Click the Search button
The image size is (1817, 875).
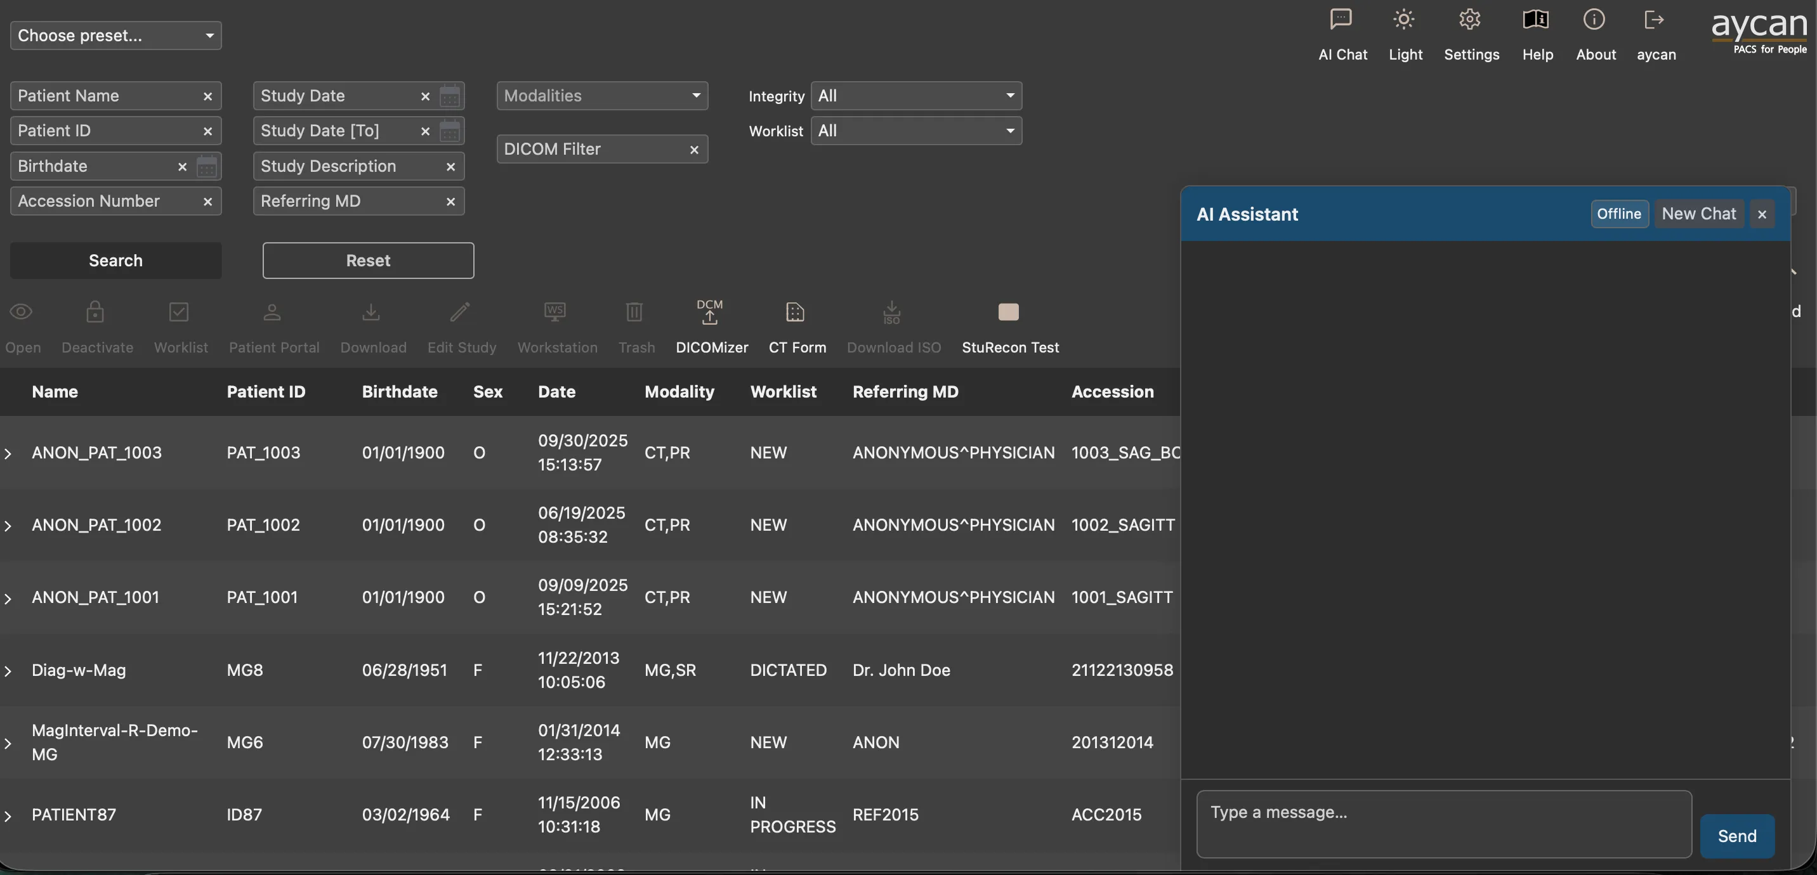click(x=115, y=261)
